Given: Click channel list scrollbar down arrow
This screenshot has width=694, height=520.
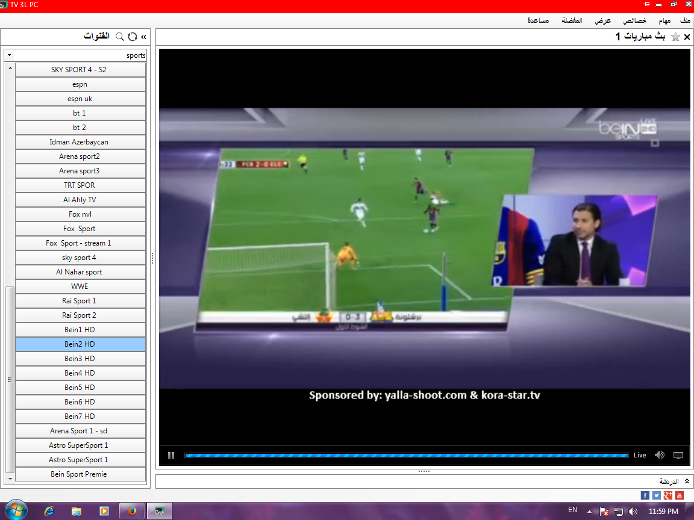Looking at the screenshot, I should (10, 479).
